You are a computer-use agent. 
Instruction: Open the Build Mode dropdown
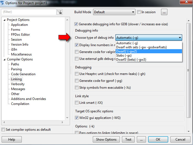[x=114, y=12]
